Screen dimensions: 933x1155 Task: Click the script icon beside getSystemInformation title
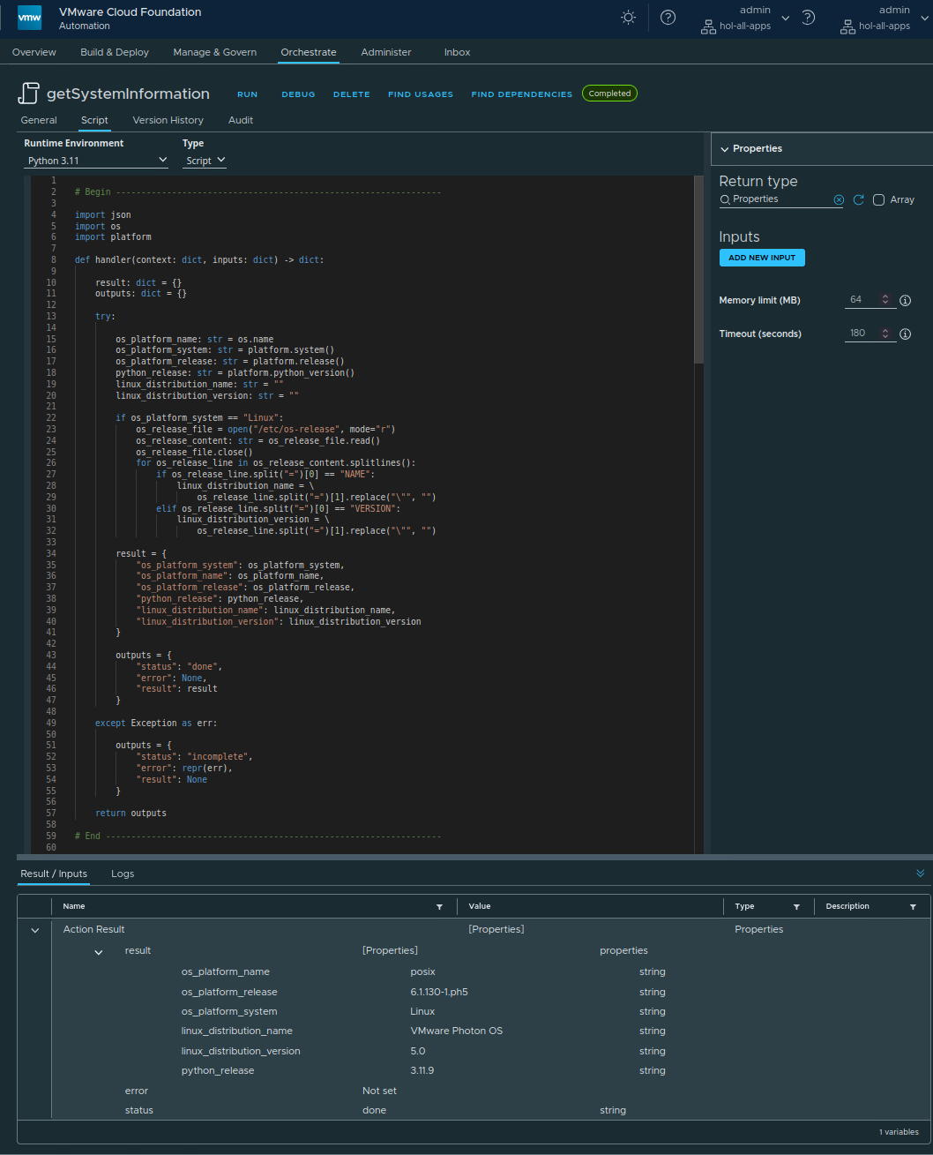[30, 93]
